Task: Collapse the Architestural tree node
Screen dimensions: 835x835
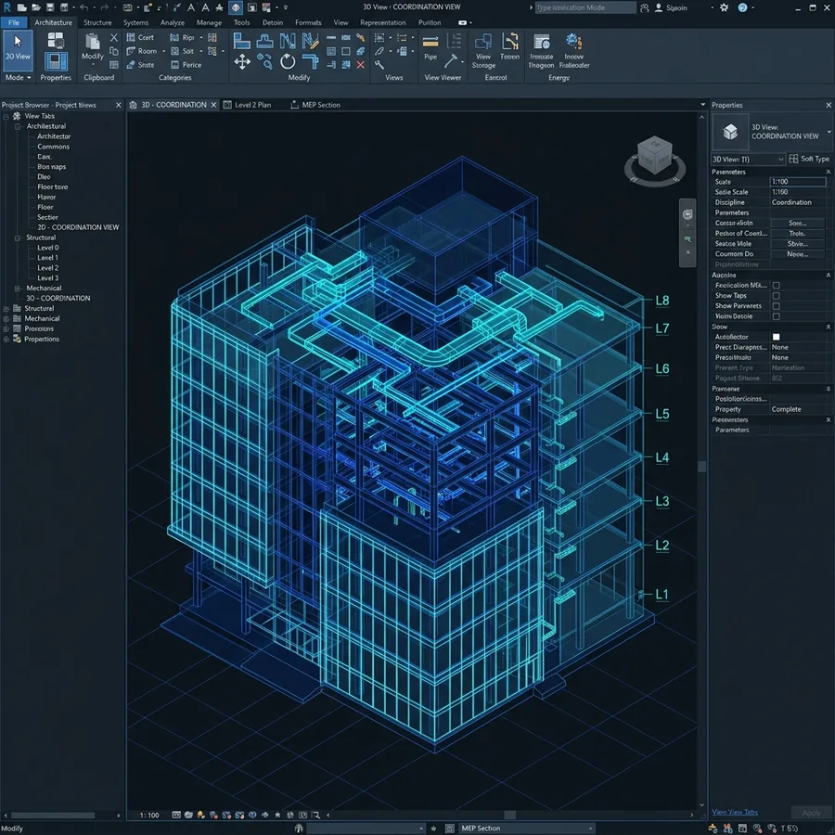Action: (x=17, y=127)
